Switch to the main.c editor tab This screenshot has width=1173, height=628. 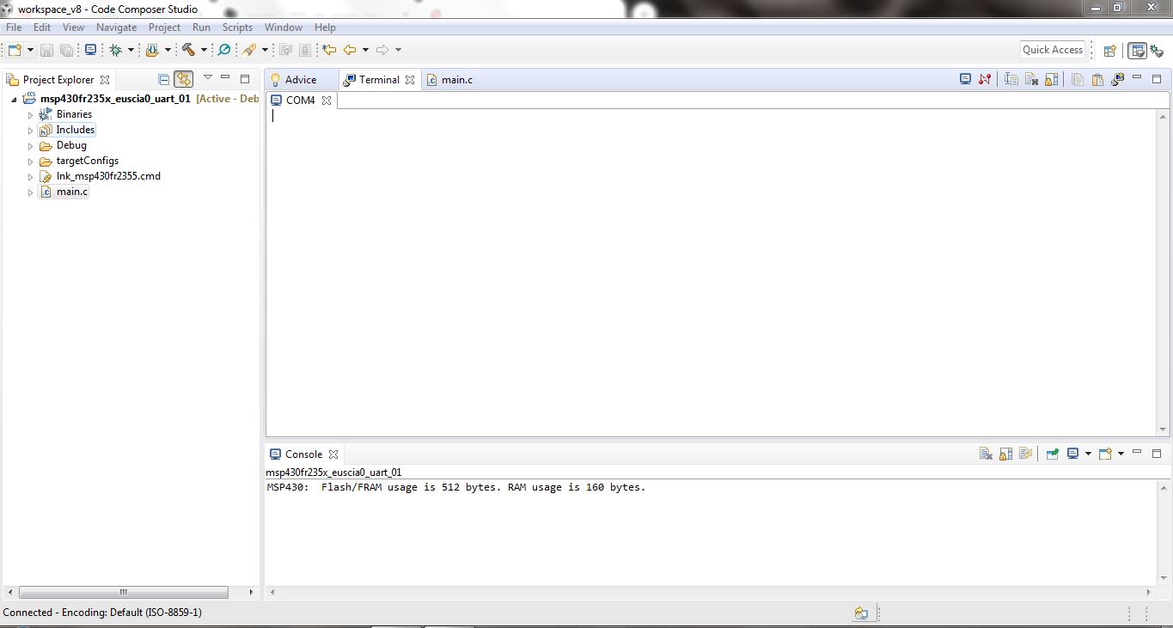tap(449, 80)
